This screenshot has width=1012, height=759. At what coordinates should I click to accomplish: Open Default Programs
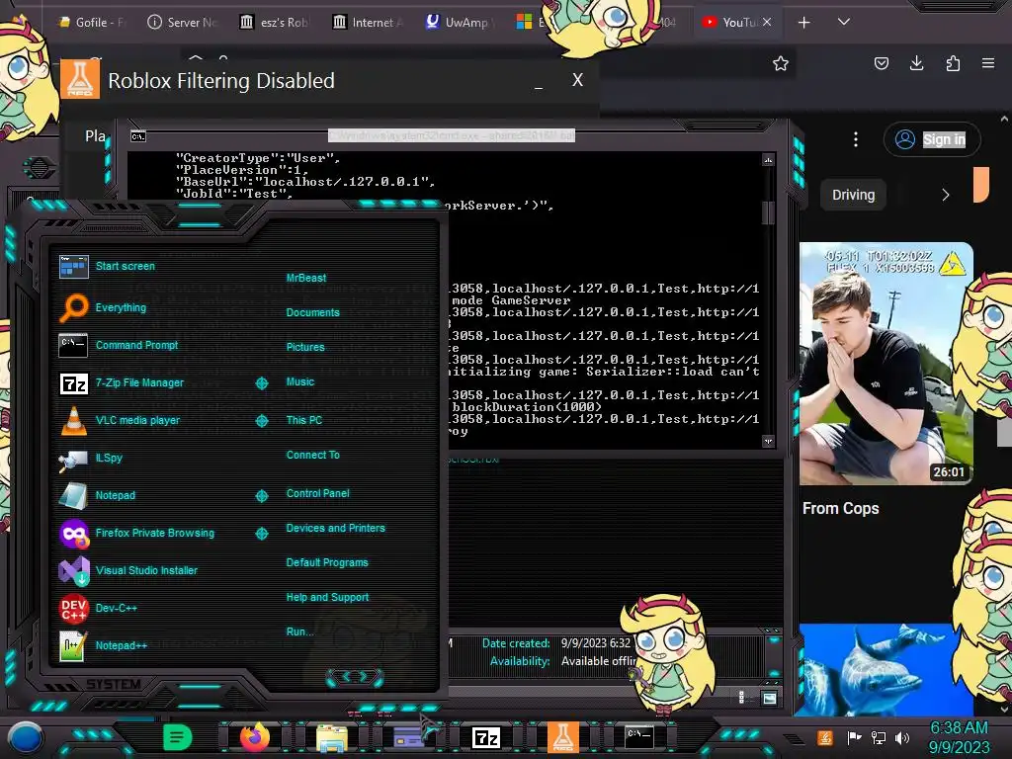[326, 562]
